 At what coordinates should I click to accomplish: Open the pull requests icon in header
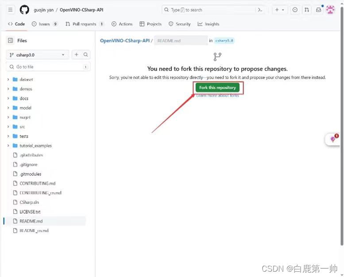[x=307, y=10]
